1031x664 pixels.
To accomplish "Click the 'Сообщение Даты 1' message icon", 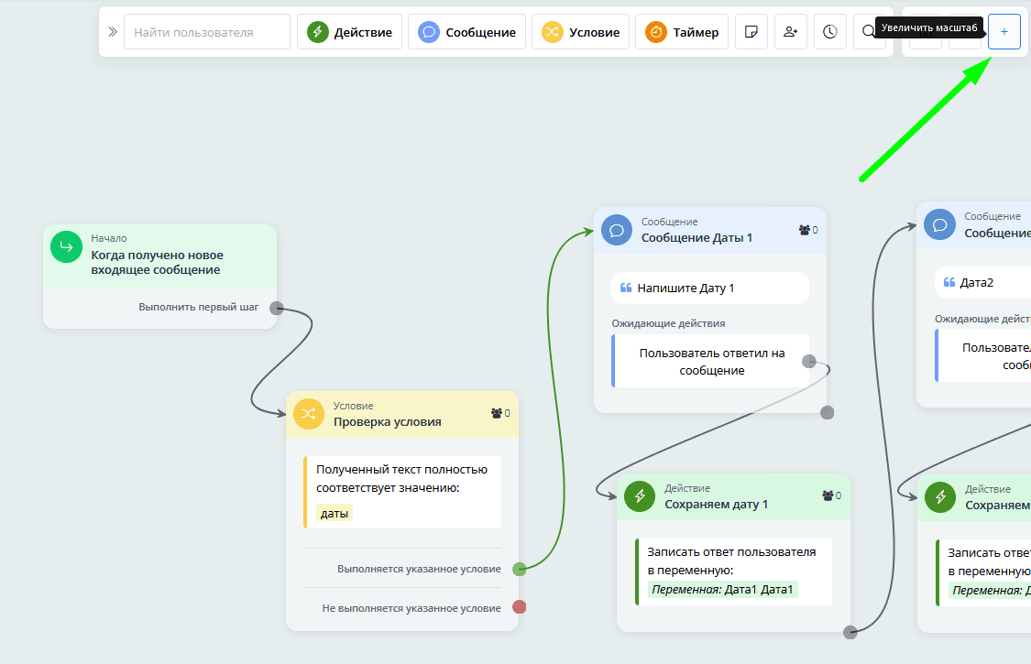I will click(617, 230).
